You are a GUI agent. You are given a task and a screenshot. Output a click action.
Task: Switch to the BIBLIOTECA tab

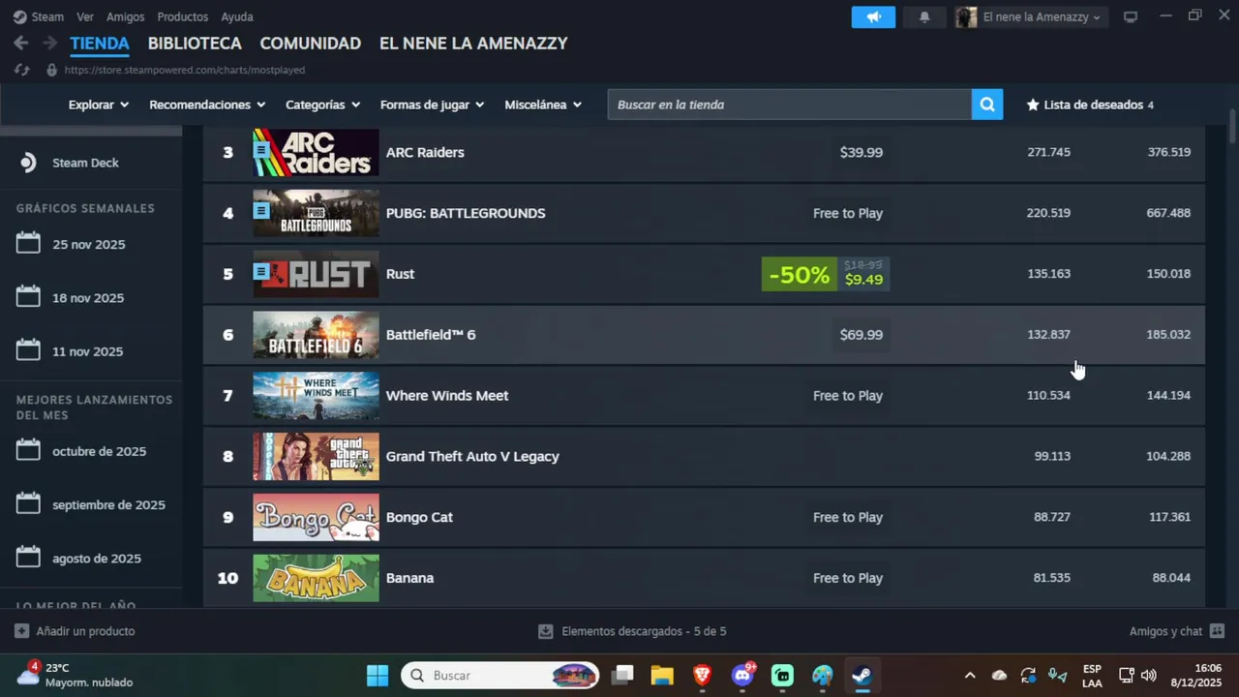point(195,44)
